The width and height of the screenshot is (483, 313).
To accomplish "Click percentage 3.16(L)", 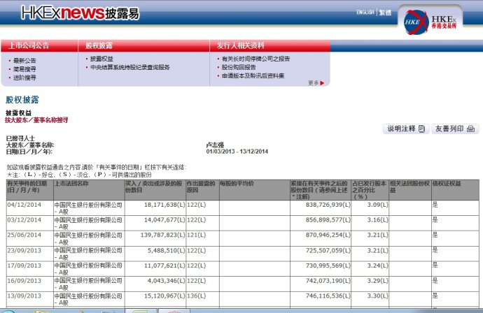I will pyautogui.click(x=378, y=220).
